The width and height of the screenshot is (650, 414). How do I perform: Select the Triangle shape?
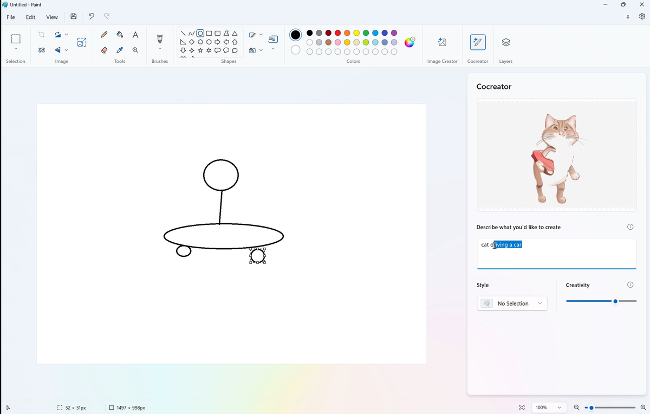[235, 34]
